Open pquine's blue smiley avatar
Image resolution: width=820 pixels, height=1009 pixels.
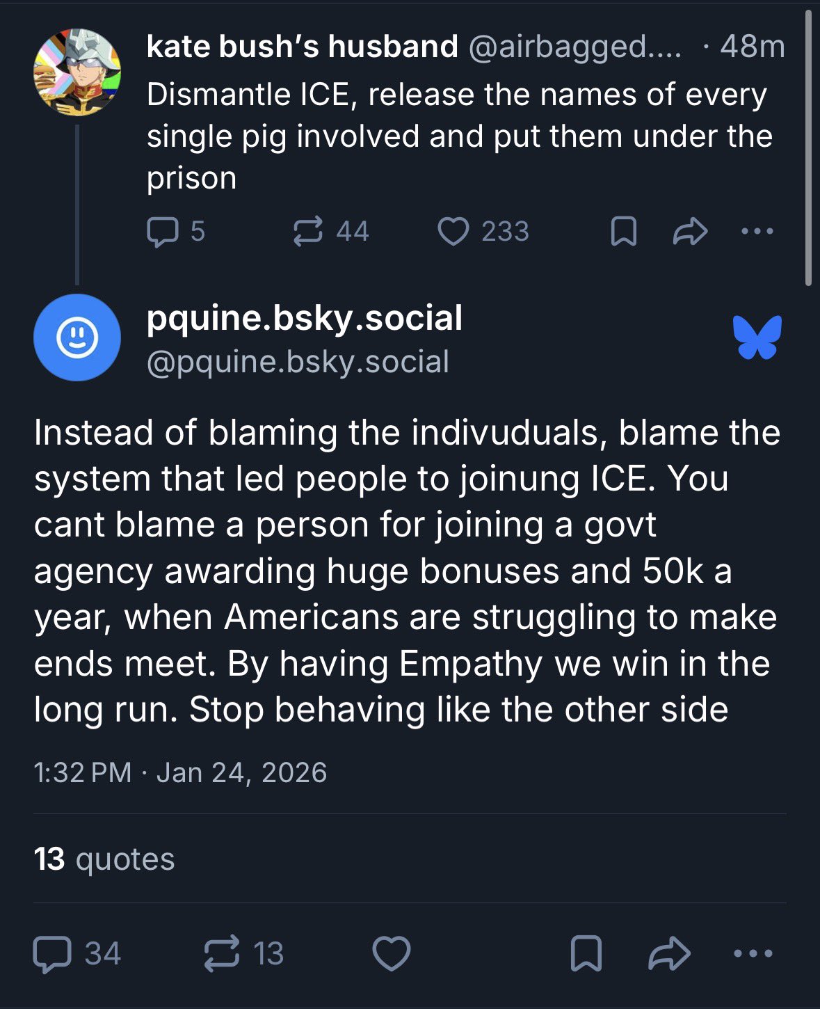click(77, 337)
